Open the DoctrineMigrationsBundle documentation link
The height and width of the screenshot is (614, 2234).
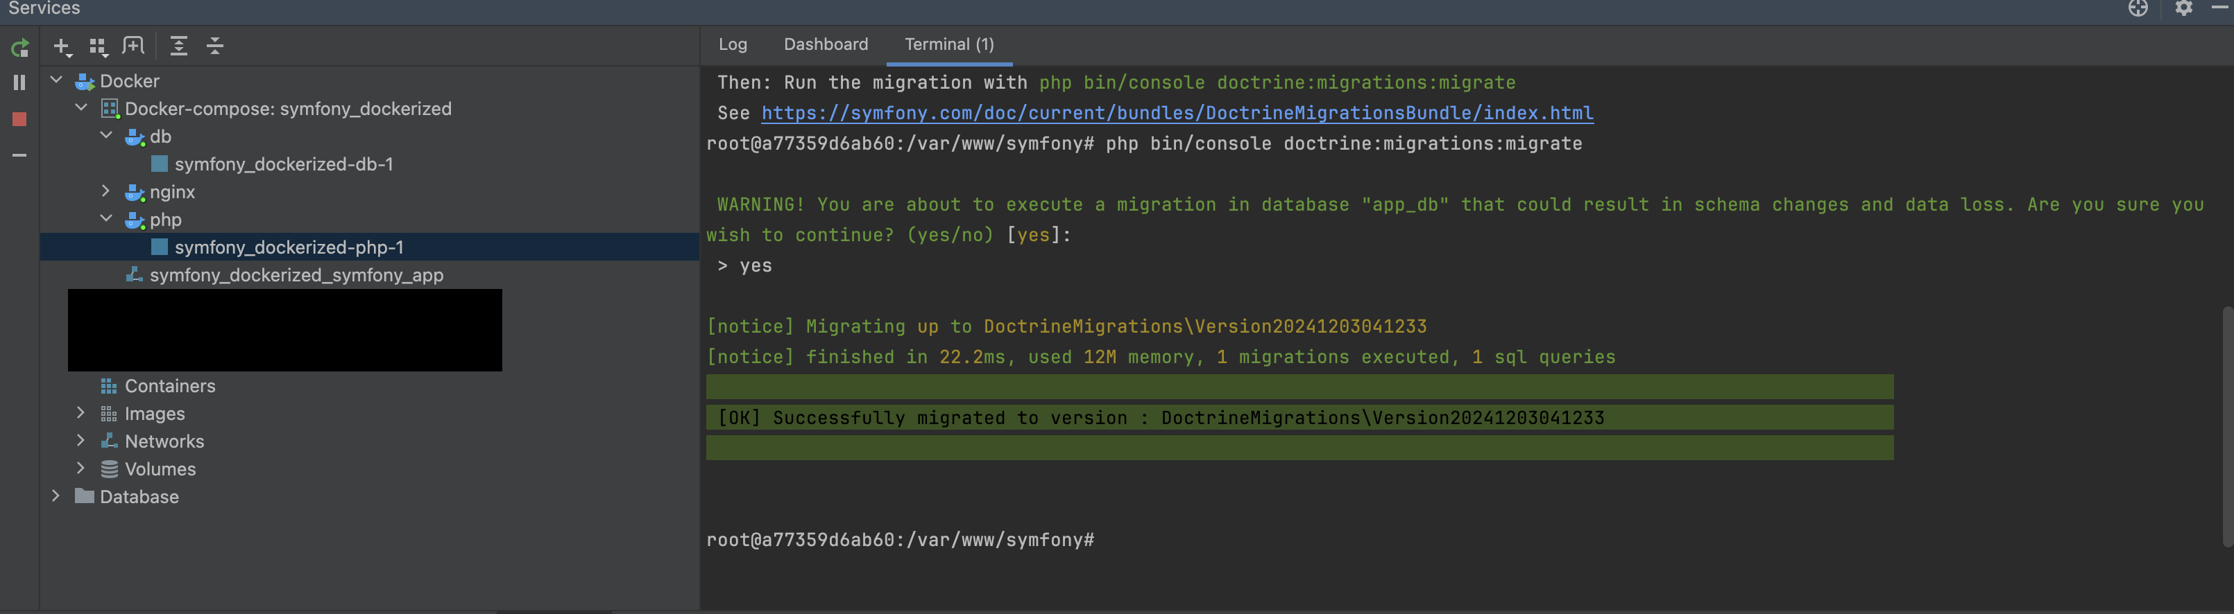[1177, 114]
